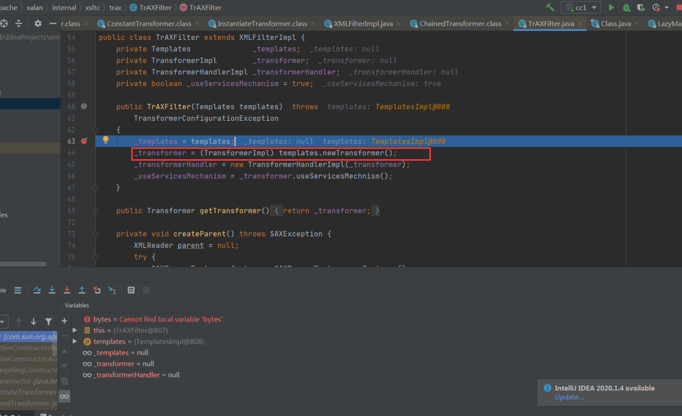The height and width of the screenshot is (416, 682).
Task: Click the Run to Cursor icon
Action: (112, 290)
